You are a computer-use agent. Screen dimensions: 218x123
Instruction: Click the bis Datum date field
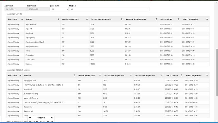(38, 9)
